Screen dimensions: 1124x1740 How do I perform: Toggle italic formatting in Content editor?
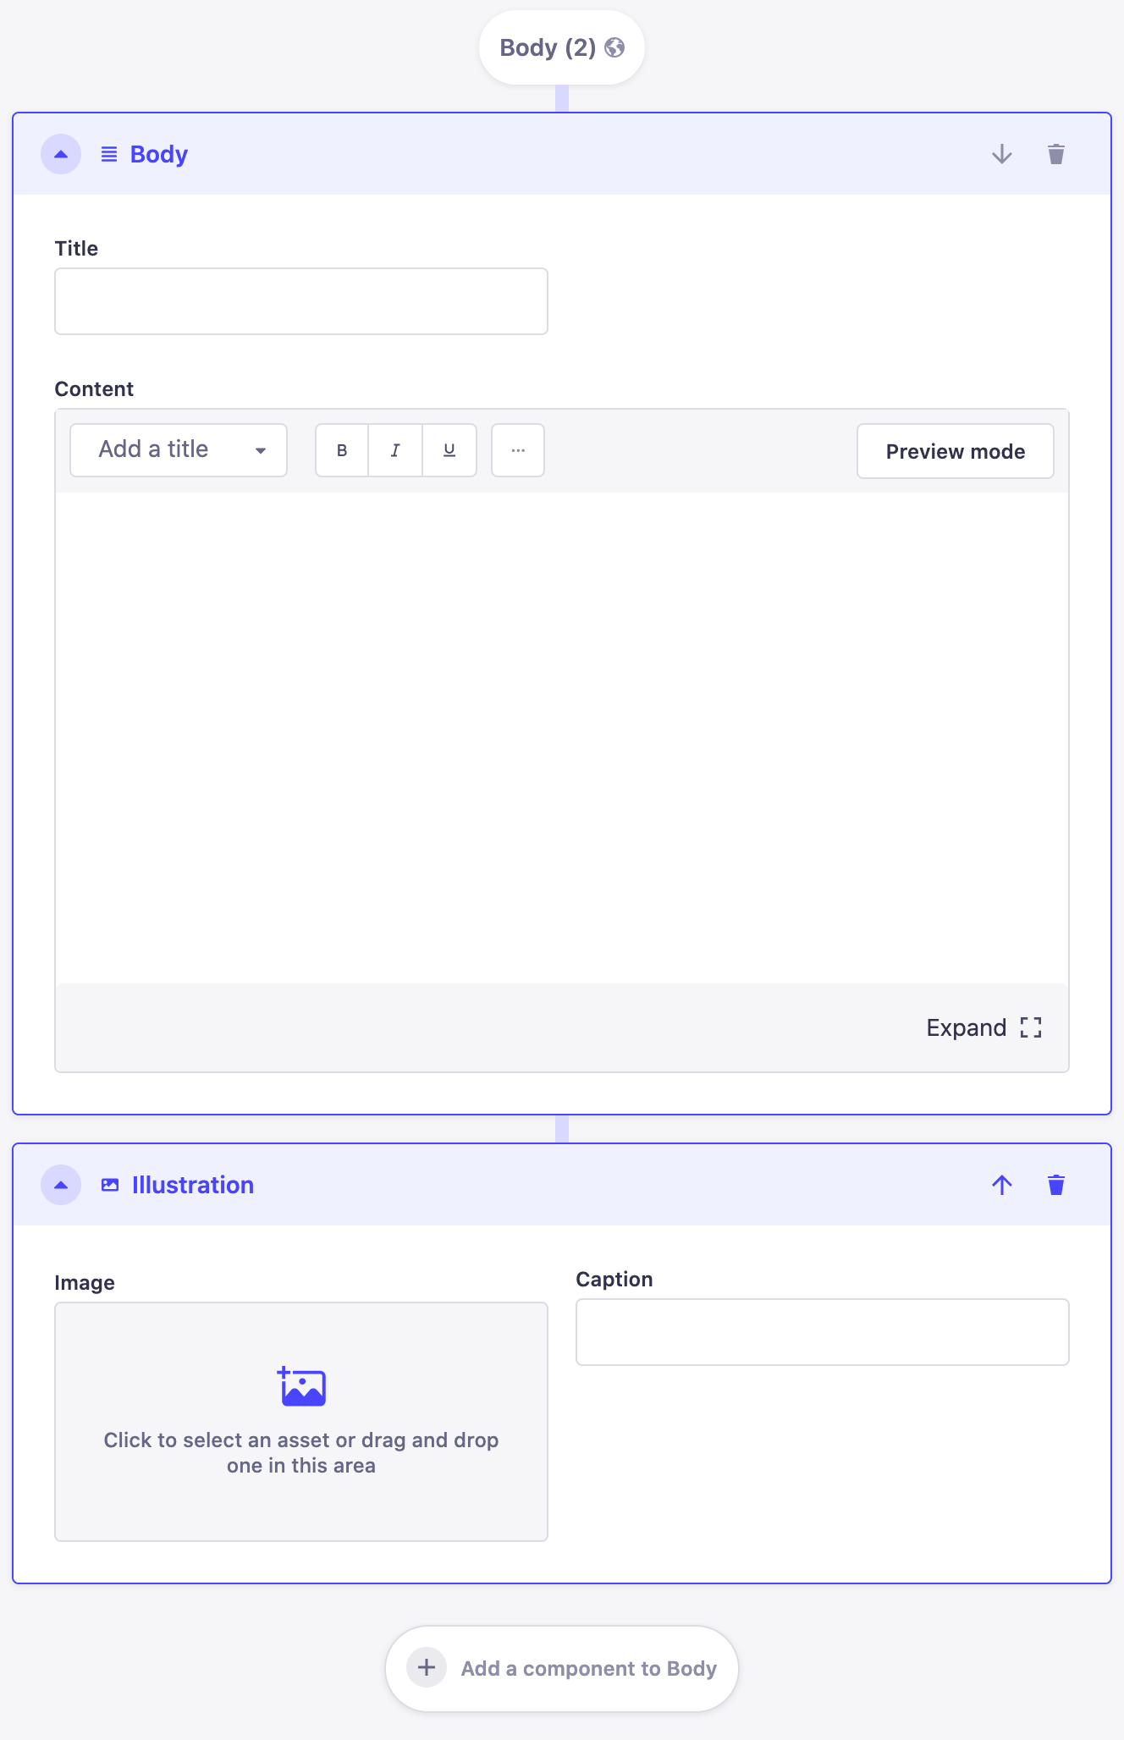pos(395,450)
